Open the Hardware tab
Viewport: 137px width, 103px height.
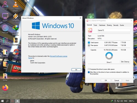[x=102, y=25]
